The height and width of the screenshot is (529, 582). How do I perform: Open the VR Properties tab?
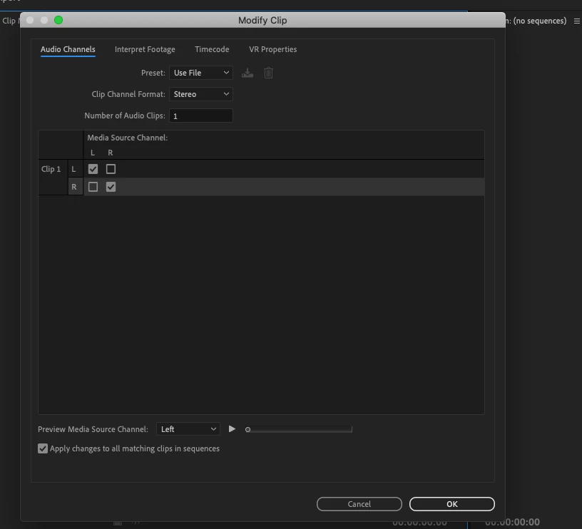click(272, 49)
